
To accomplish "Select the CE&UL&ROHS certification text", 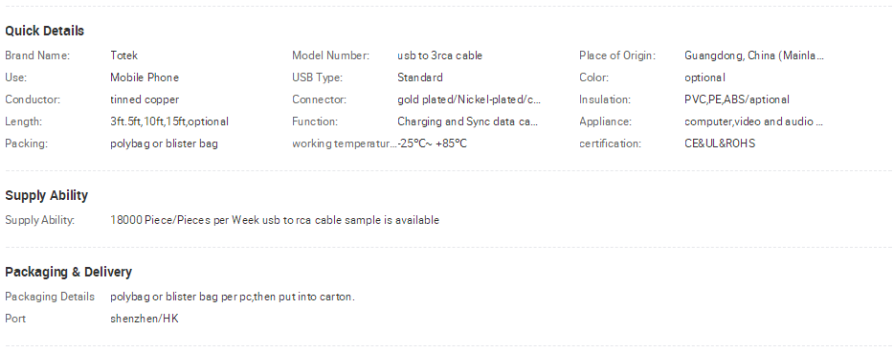I will 720,143.
